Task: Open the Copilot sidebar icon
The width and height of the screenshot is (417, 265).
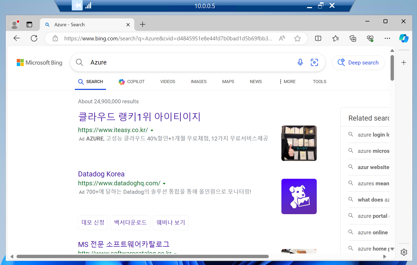Action: (404, 38)
